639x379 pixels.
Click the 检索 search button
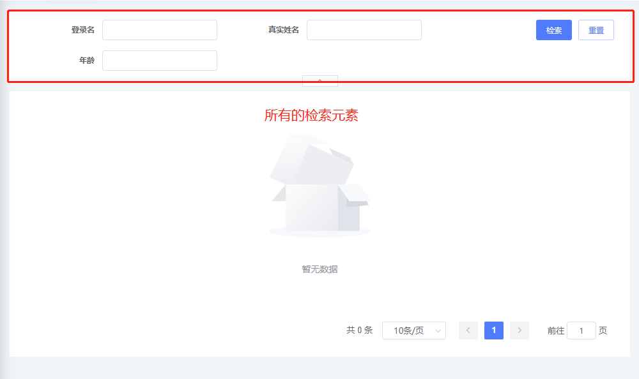[553, 30]
